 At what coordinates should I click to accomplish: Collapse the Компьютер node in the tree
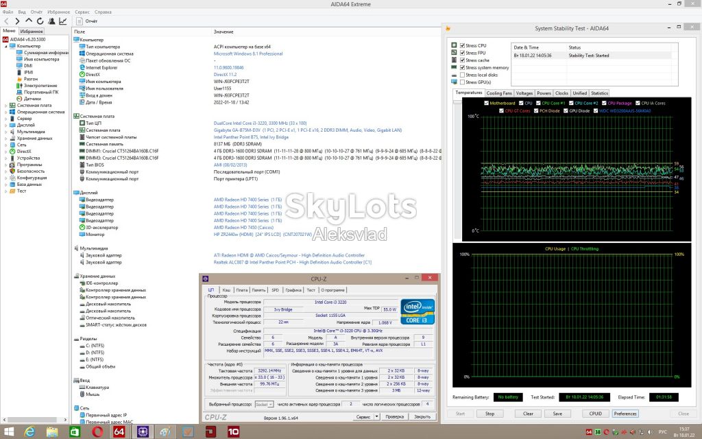pyautogui.click(x=5, y=46)
